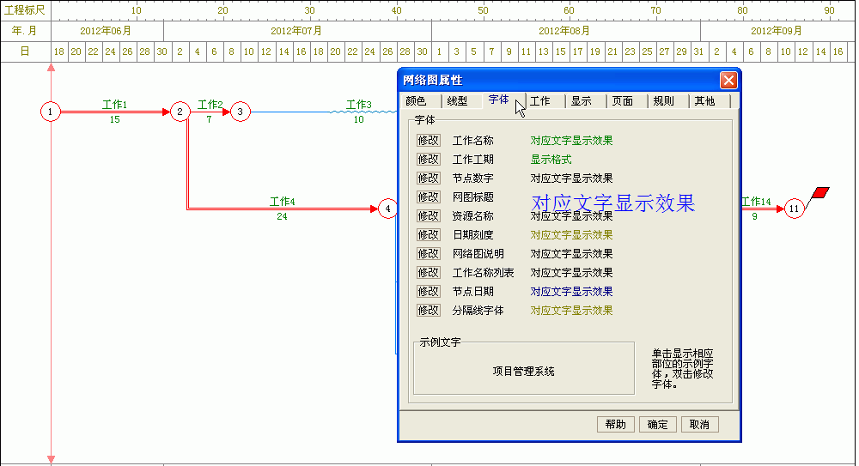The height and width of the screenshot is (466, 859).
Task: Click 修改 button for 网图标题
Action: [428, 197]
